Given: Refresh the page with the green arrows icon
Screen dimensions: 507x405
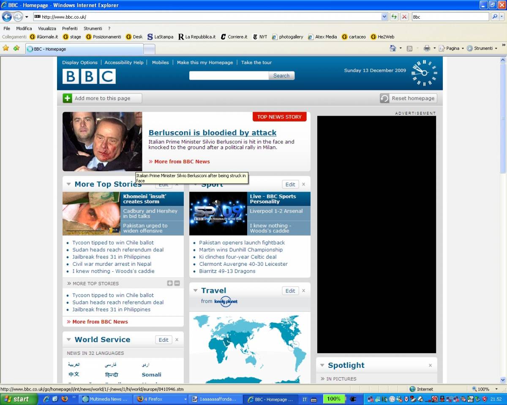Looking at the screenshot, I should pyautogui.click(x=394, y=17).
